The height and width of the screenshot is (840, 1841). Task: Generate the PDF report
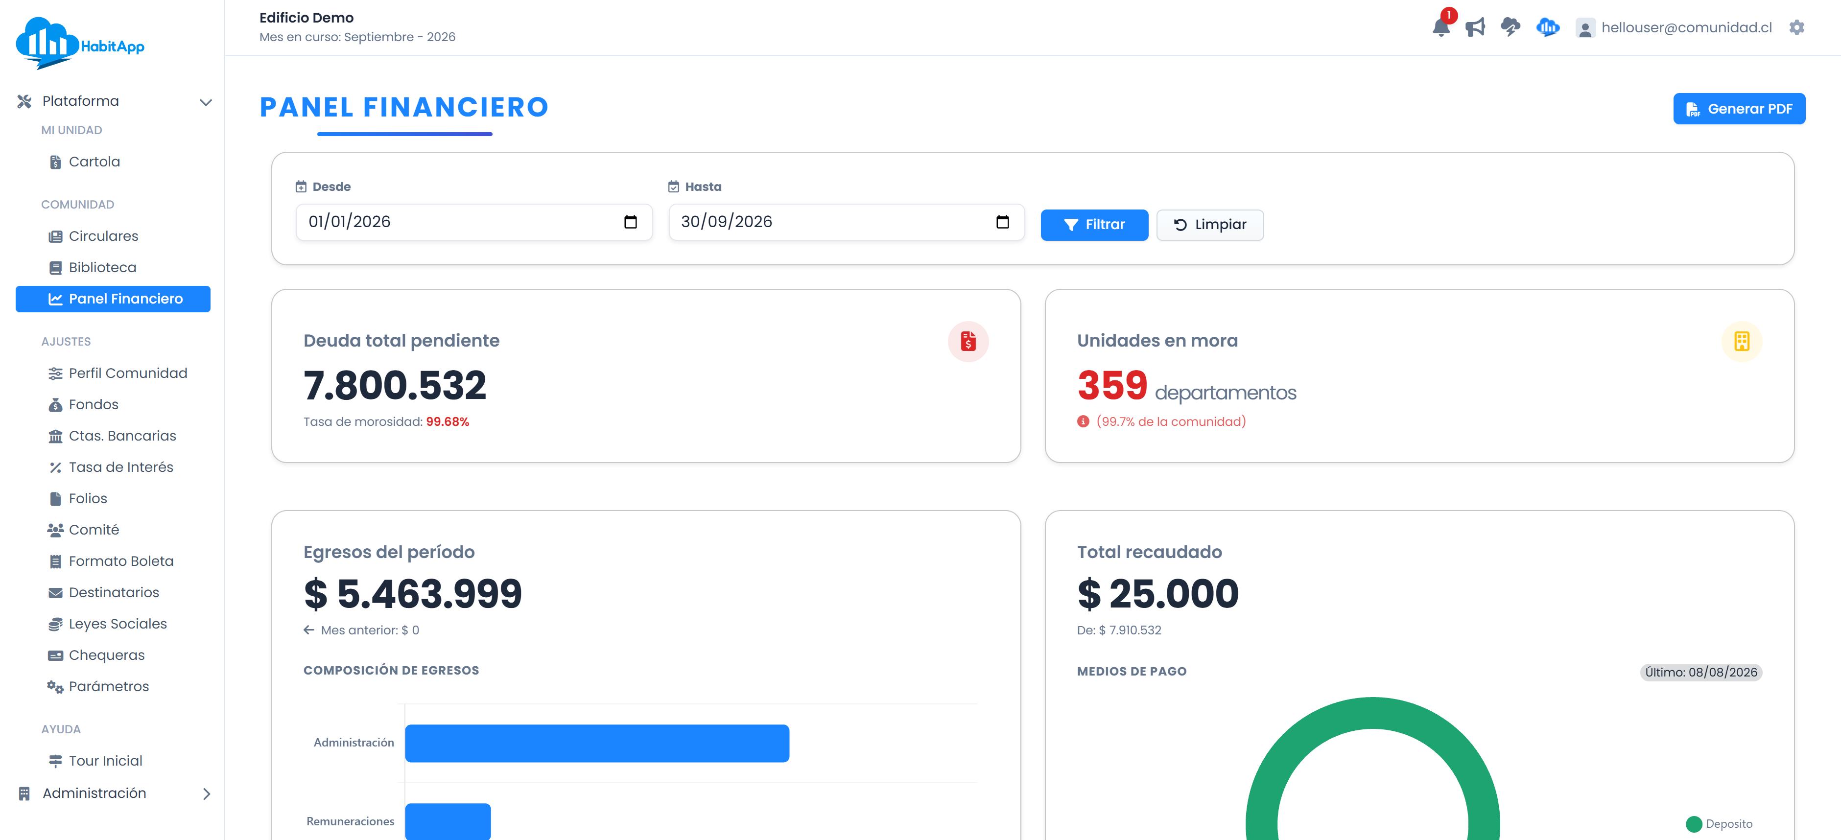pyautogui.click(x=1739, y=109)
